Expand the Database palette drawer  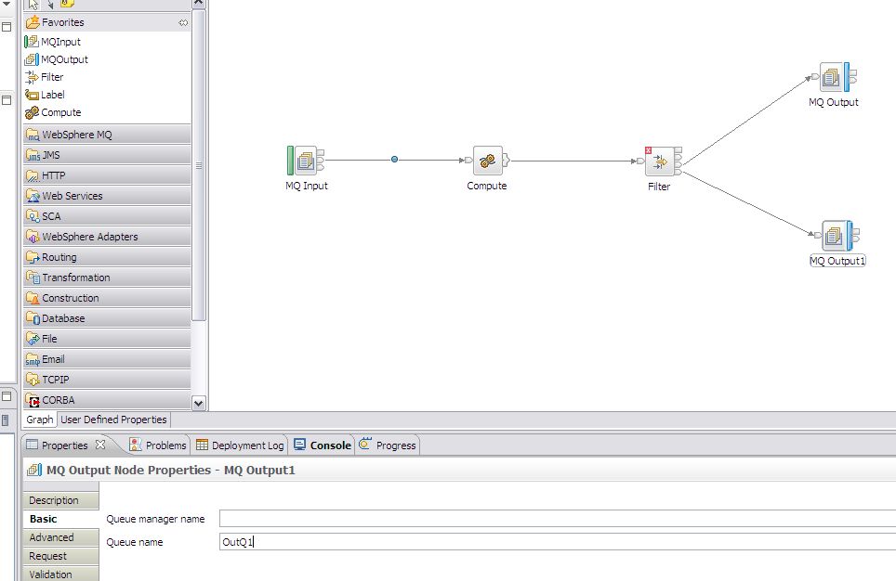tap(107, 318)
